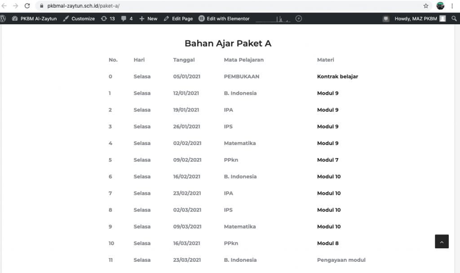Open the Customize theme option
This screenshot has height=273, width=460.
79,18
